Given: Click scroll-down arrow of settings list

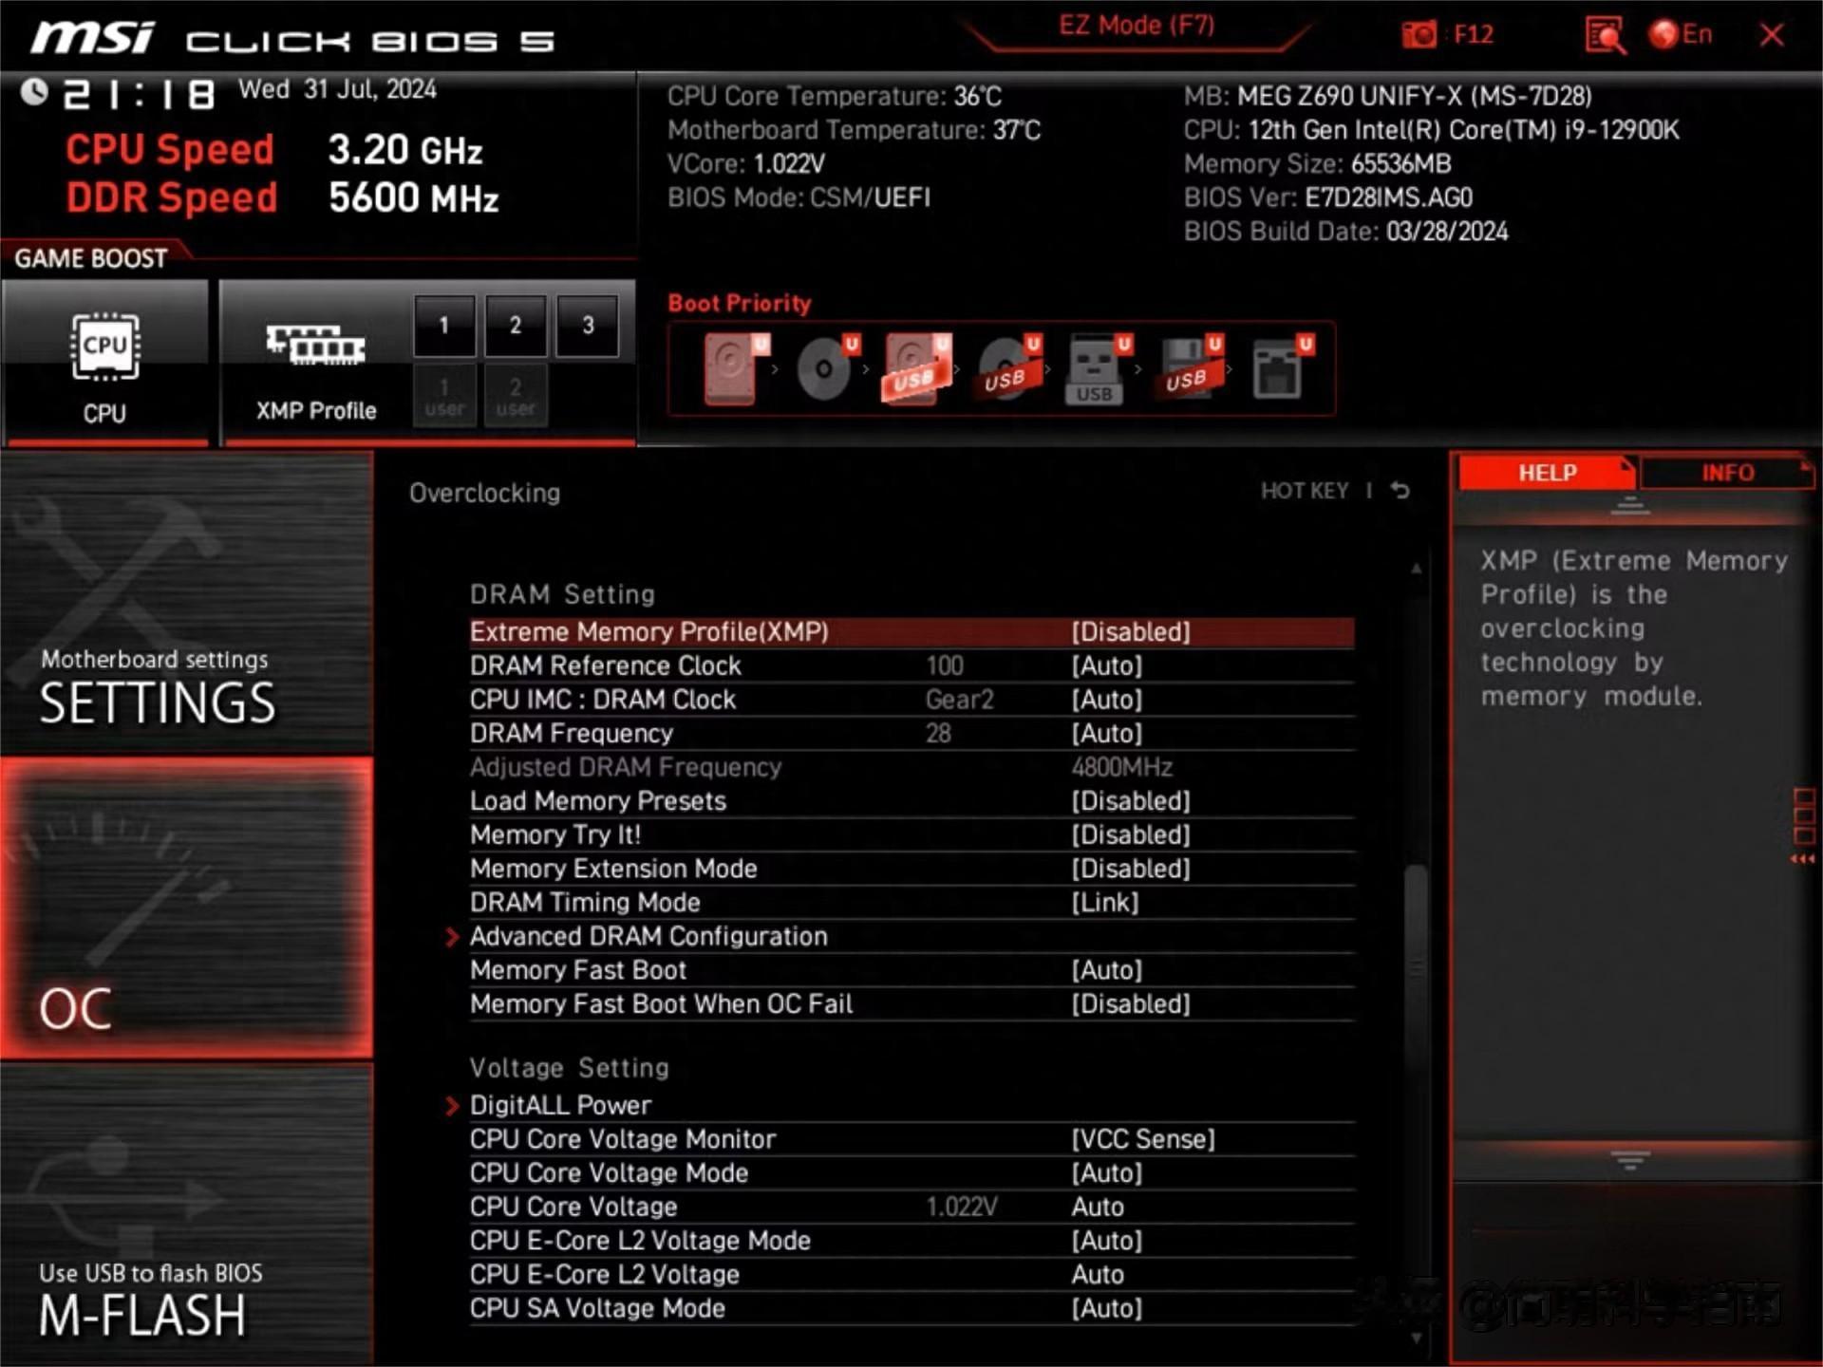Looking at the screenshot, I should (1416, 1339).
